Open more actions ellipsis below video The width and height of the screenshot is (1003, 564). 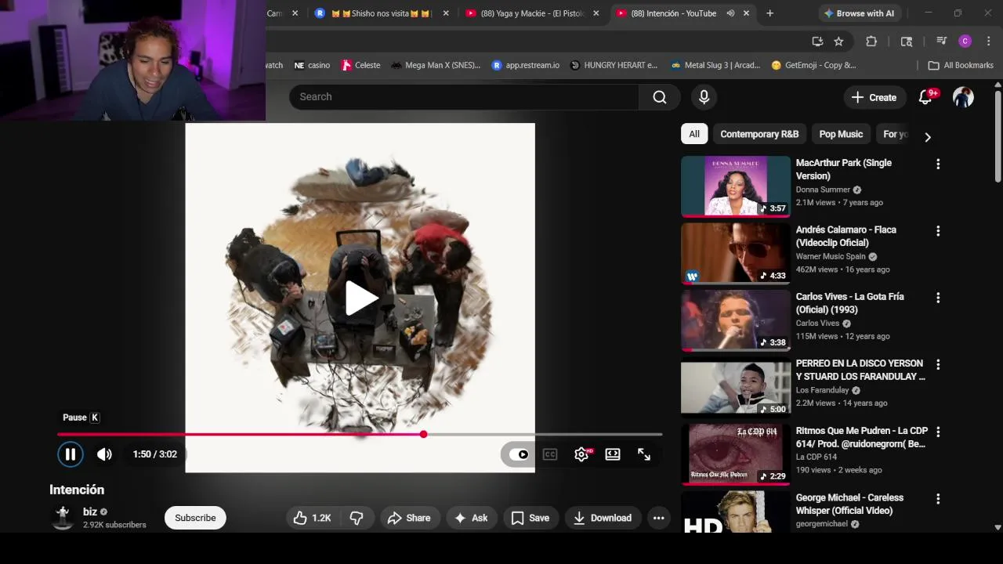point(658,518)
